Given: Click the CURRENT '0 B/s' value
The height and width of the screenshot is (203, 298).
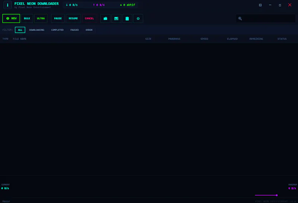Looking at the screenshot, I should pos(5,188).
